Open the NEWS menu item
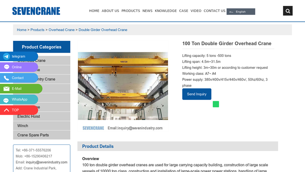This screenshot has width=305, height=172. click(148, 11)
